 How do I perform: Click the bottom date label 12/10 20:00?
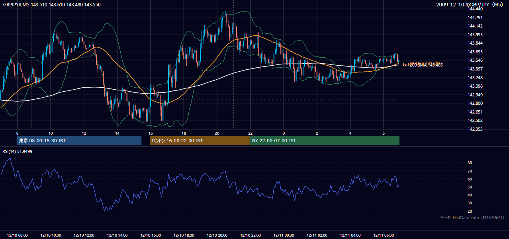click(217, 235)
